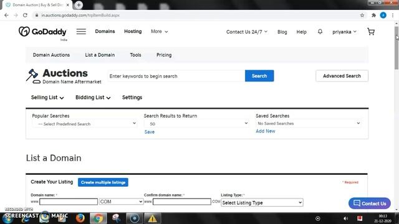Click Add New saved search link

266,131
